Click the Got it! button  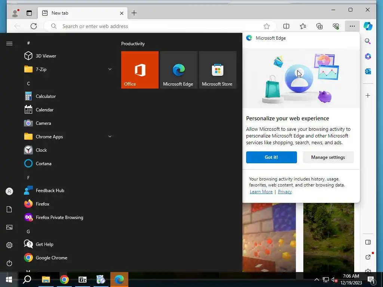[272, 157]
